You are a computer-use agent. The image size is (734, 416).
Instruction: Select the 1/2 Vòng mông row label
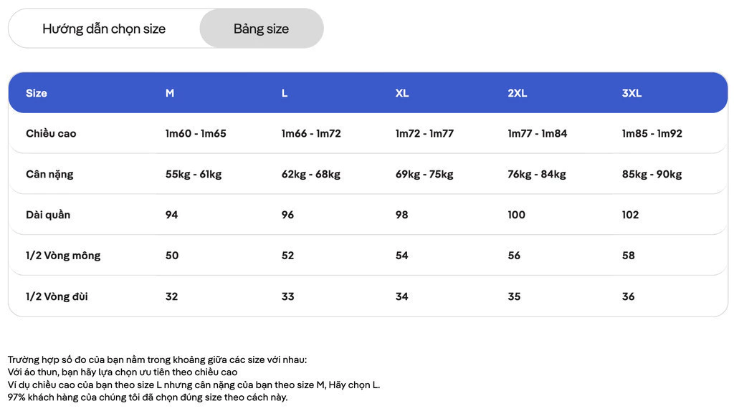click(63, 256)
